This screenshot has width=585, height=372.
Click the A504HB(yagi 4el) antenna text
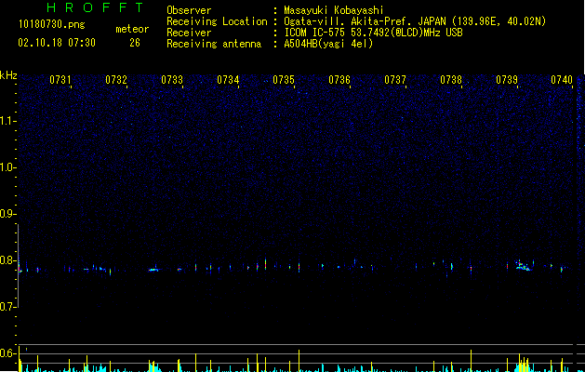pyautogui.click(x=328, y=44)
